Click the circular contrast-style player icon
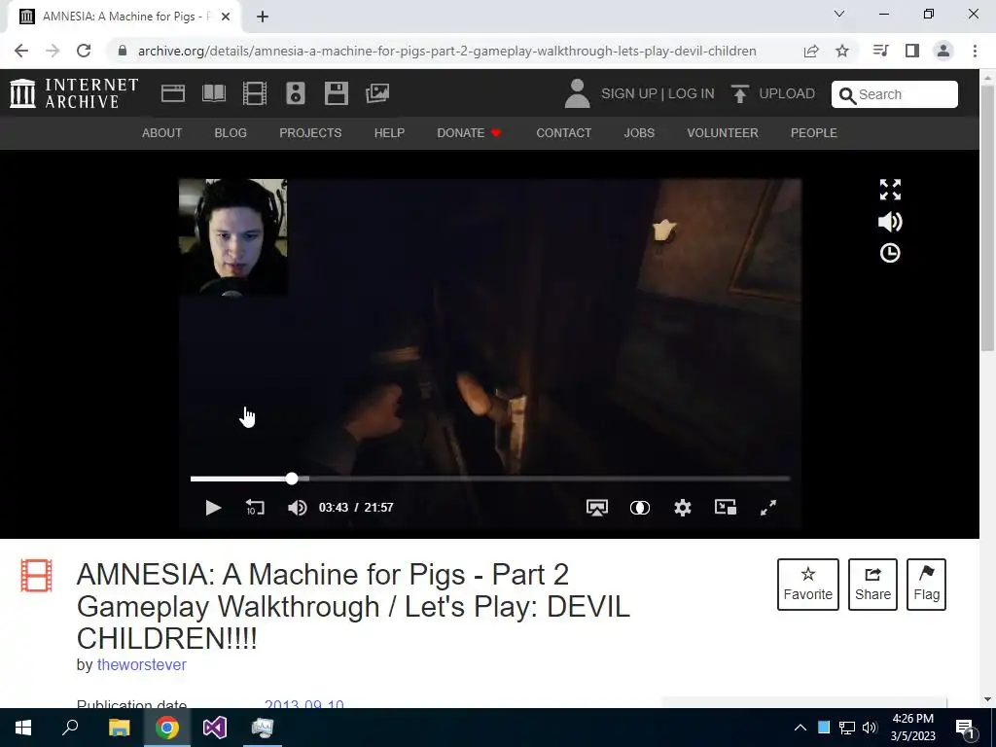The height and width of the screenshot is (747, 996). 640,508
